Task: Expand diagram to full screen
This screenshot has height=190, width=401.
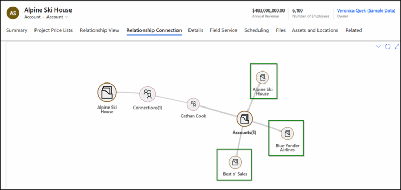Action: pyautogui.click(x=397, y=46)
